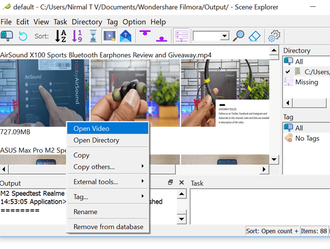Click Directory panel scrollbar left arrow
330x249 pixels.
tap(287, 103)
